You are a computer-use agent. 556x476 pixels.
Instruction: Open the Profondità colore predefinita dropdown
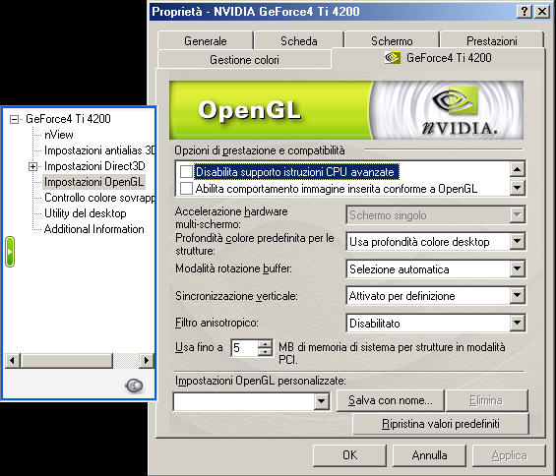(518, 241)
